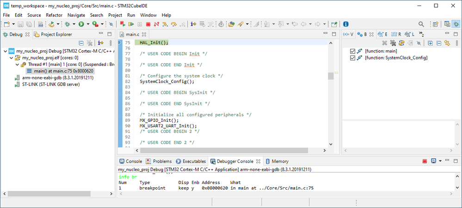Click Collapse All in Breakpoints view
The height and width of the screenshot is (208, 462).
click(x=439, y=43)
